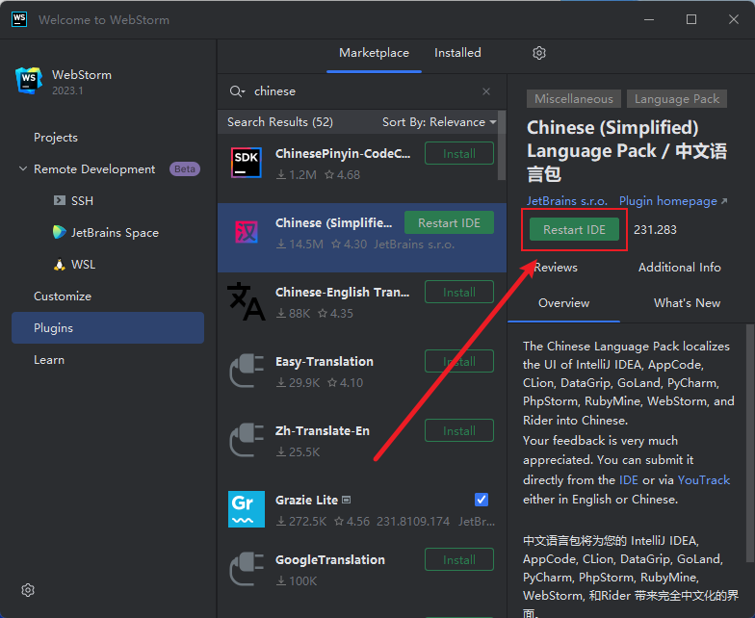
Task: Open the Additional Info tab
Action: 680,268
